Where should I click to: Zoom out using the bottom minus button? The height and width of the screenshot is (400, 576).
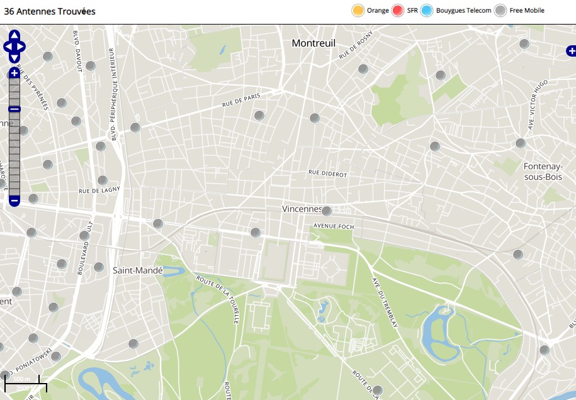14,201
